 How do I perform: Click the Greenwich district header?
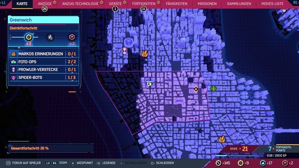(44, 20)
